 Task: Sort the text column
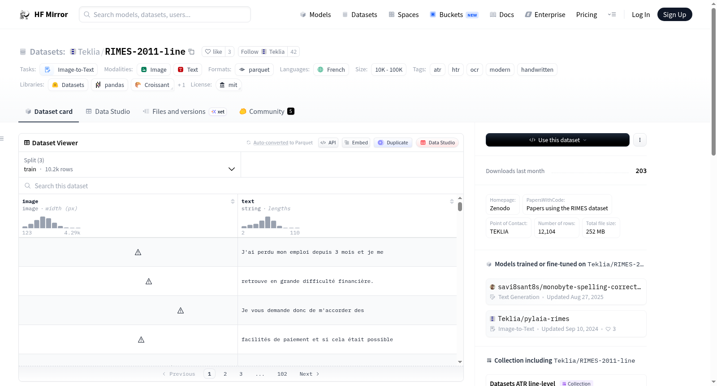[452, 201]
